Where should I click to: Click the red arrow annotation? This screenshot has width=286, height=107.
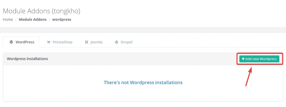coord(249,76)
